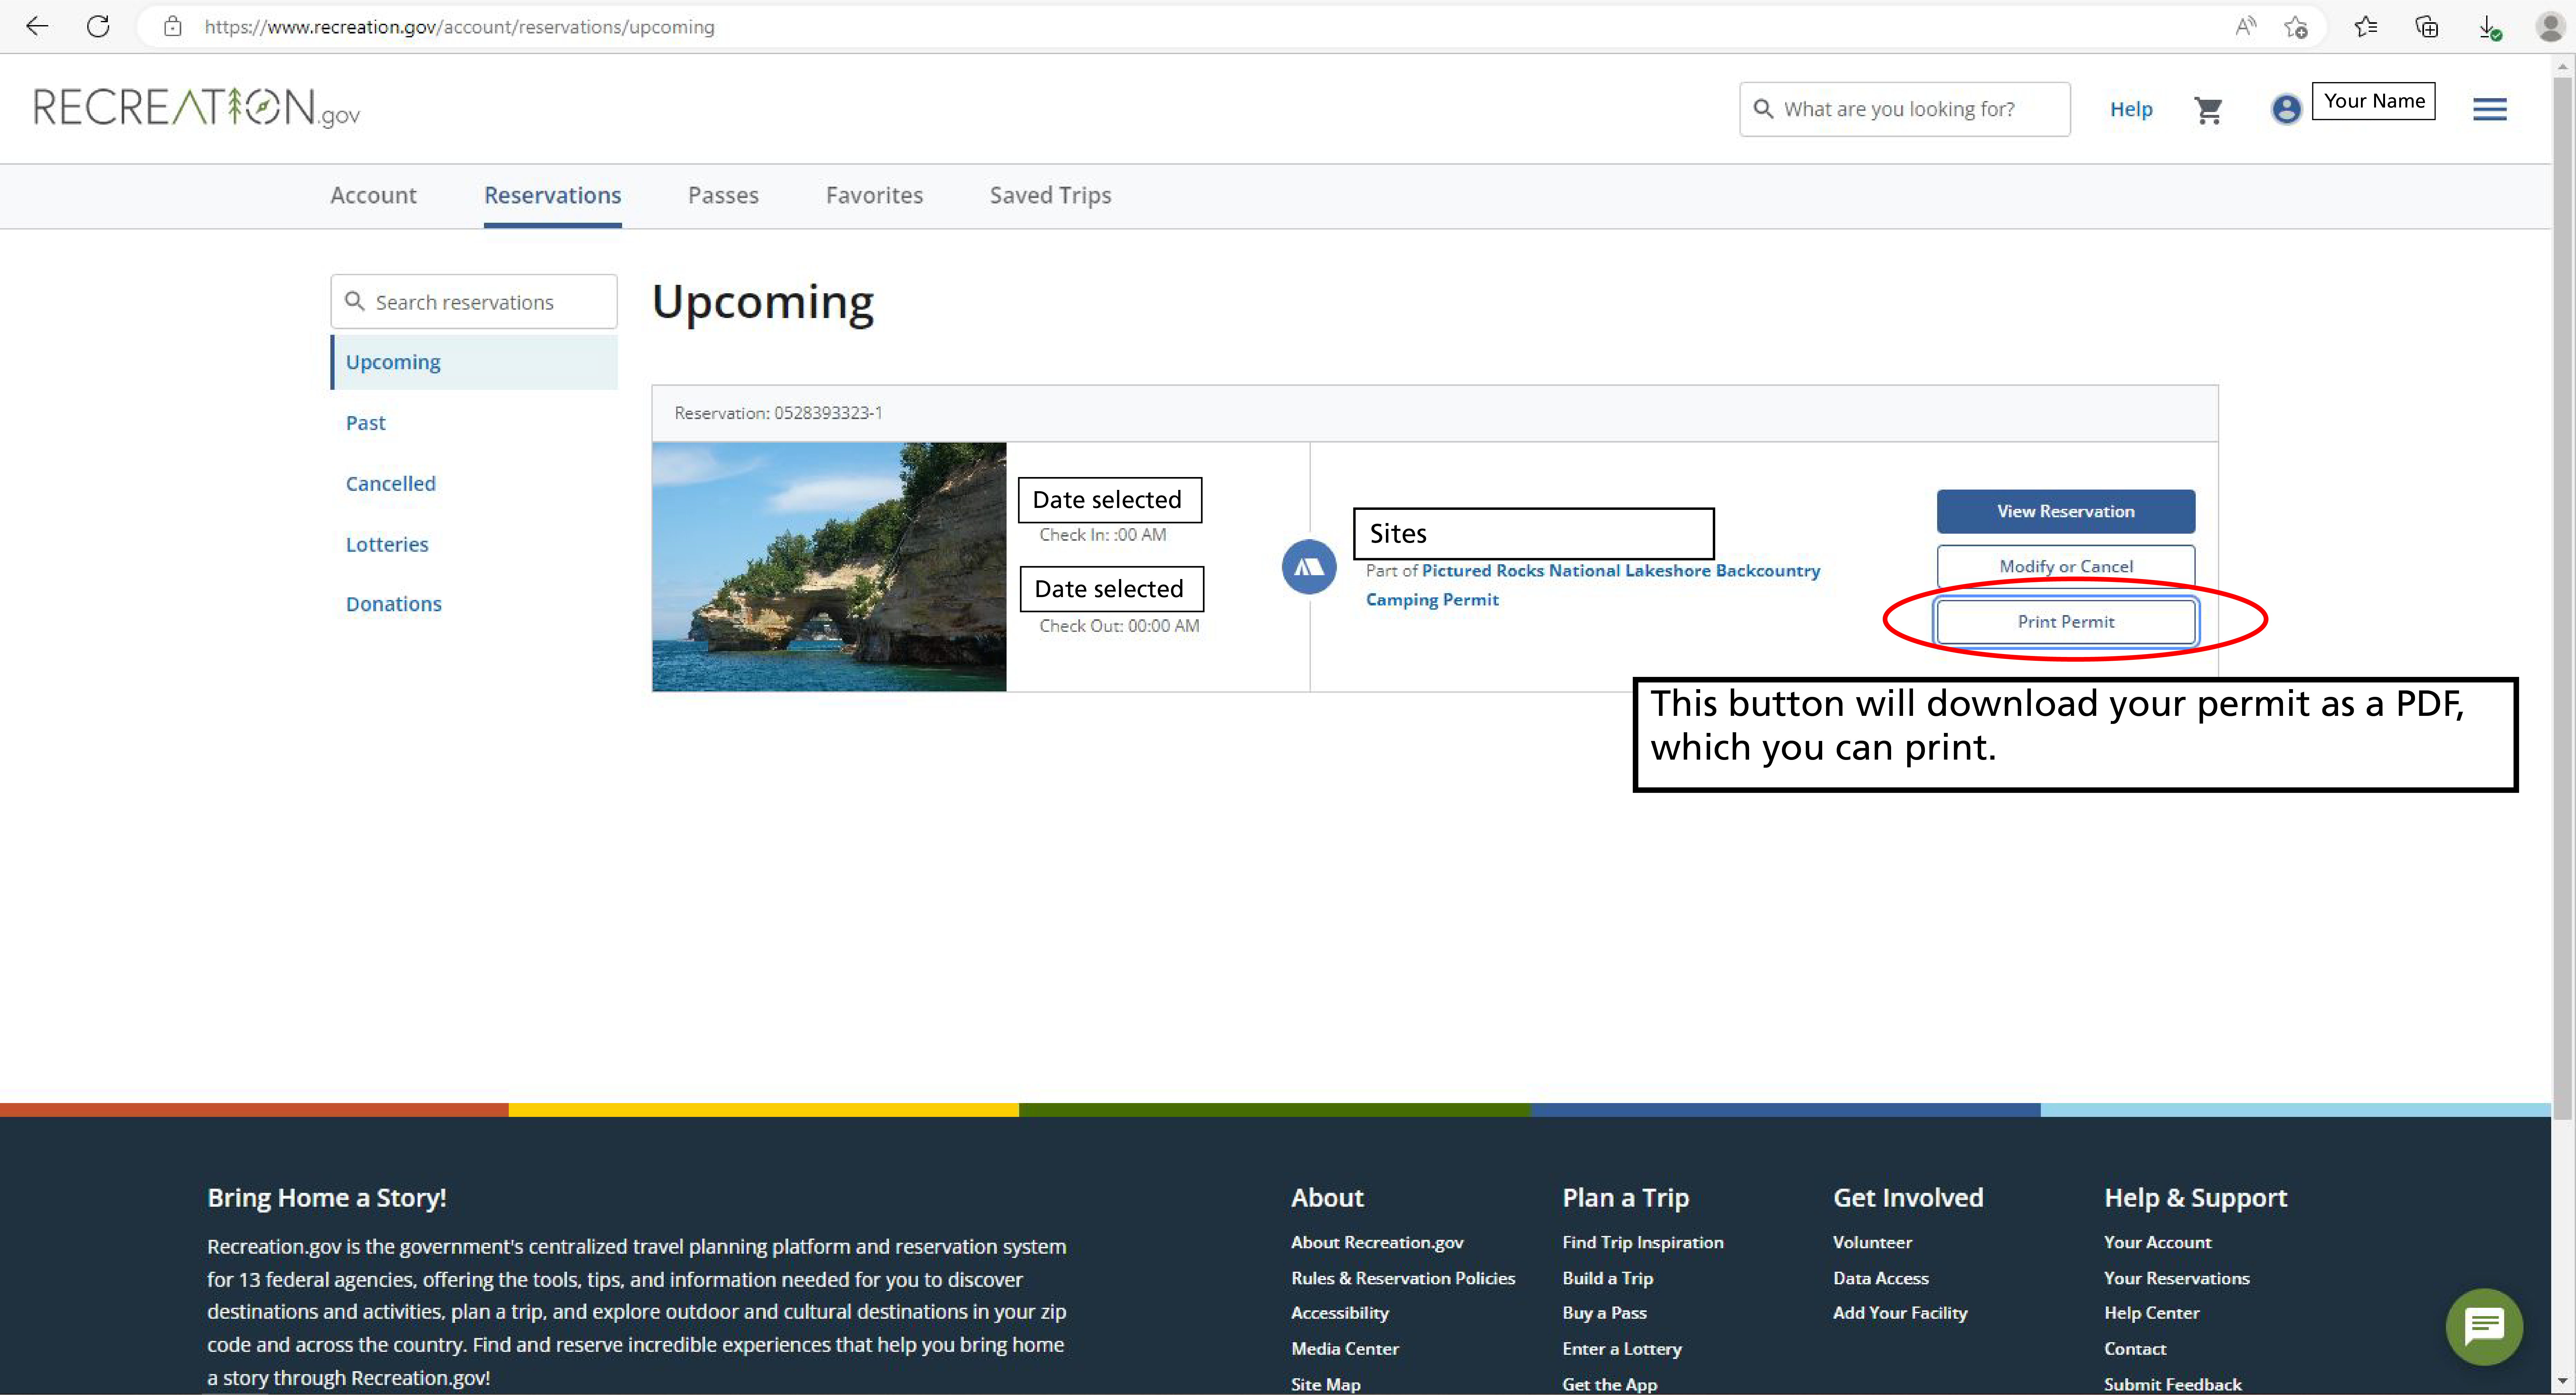Image resolution: width=2576 pixels, height=1395 pixels.
Task: Click the refresh page icon
Action: 98,26
